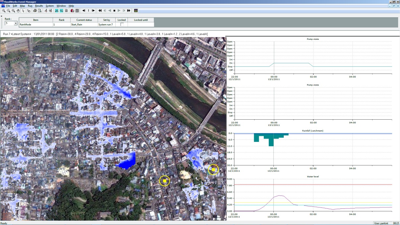Viewport: 400px width, 225px height.
Task: Open the Rank dropdown list
Action: click(x=16, y=24)
